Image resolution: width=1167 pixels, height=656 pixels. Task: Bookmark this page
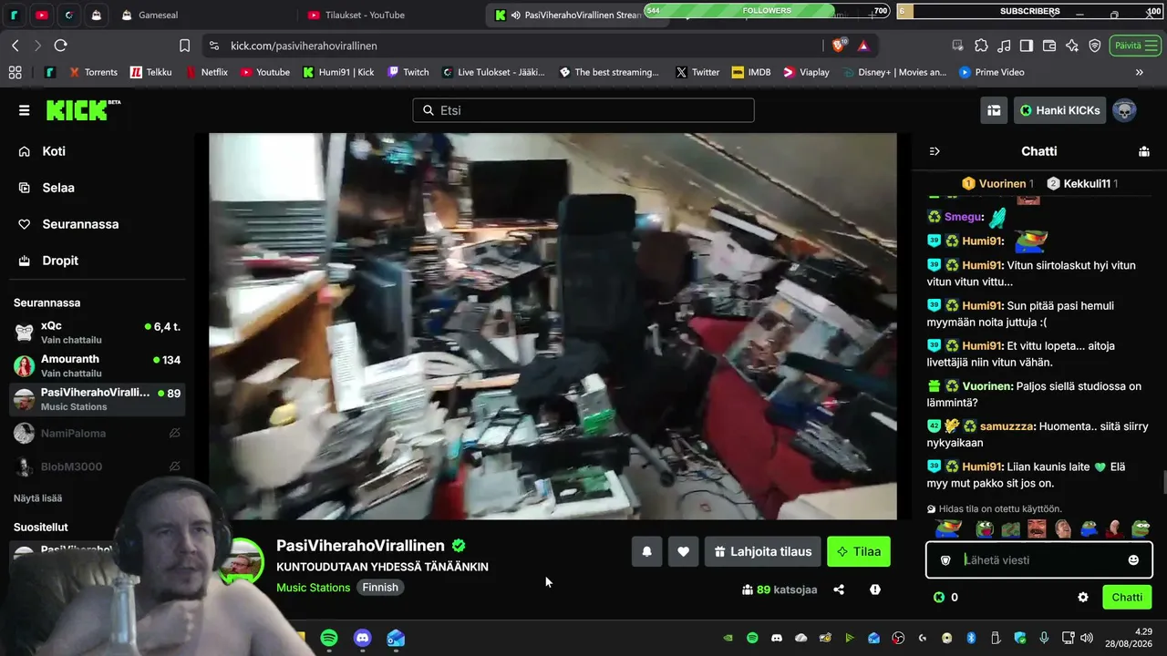tap(184, 46)
